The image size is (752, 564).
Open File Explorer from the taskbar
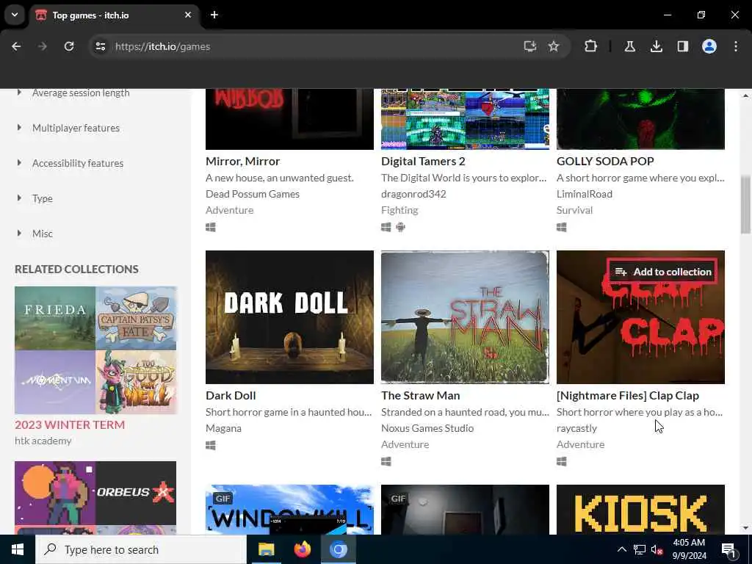click(266, 549)
